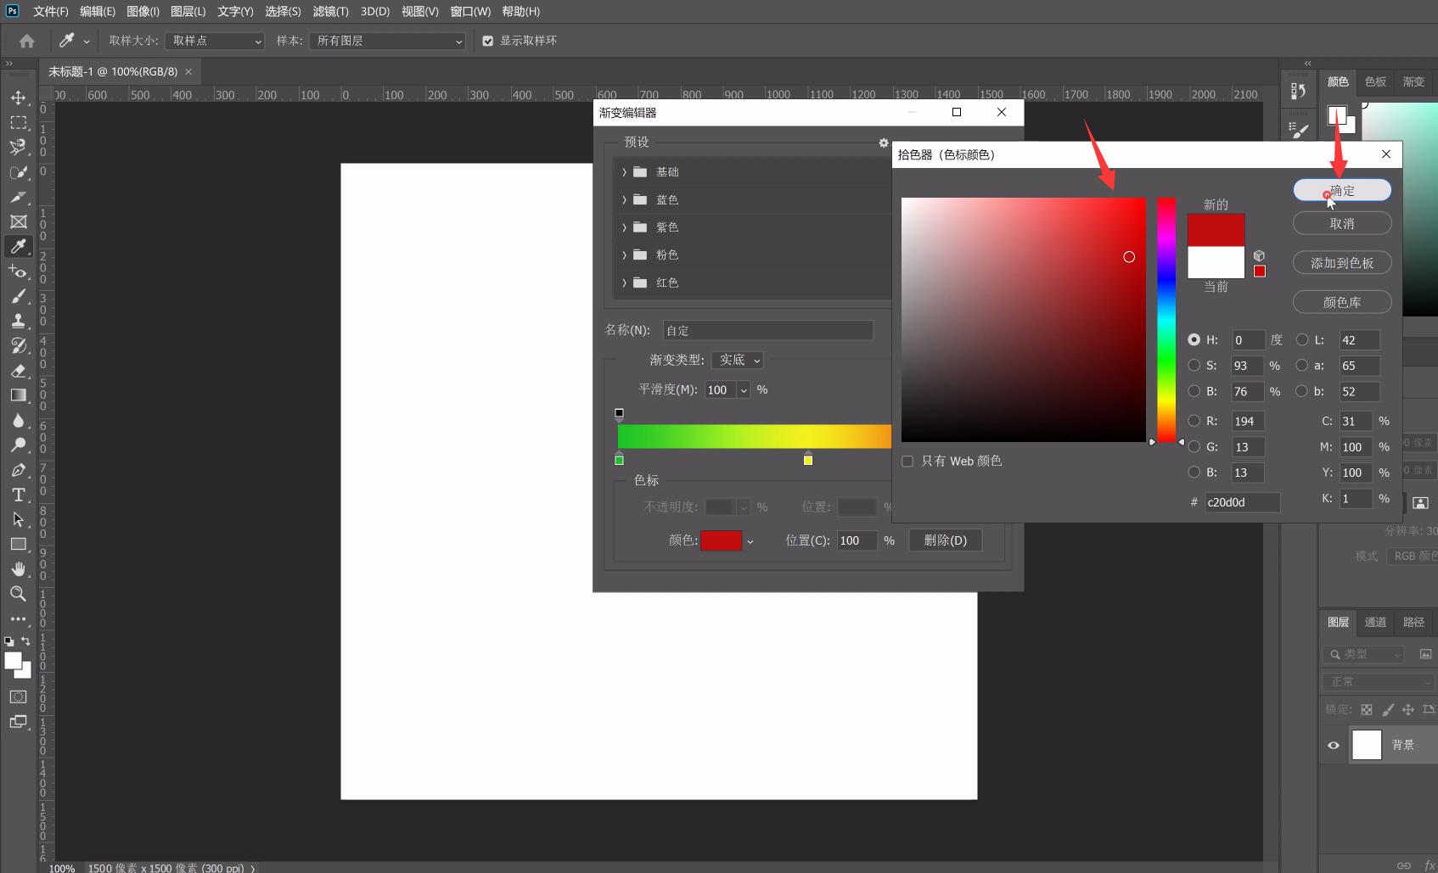Open the 文件(F) menu
This screenshot has width=1438, height=873.
click(51, 11)
